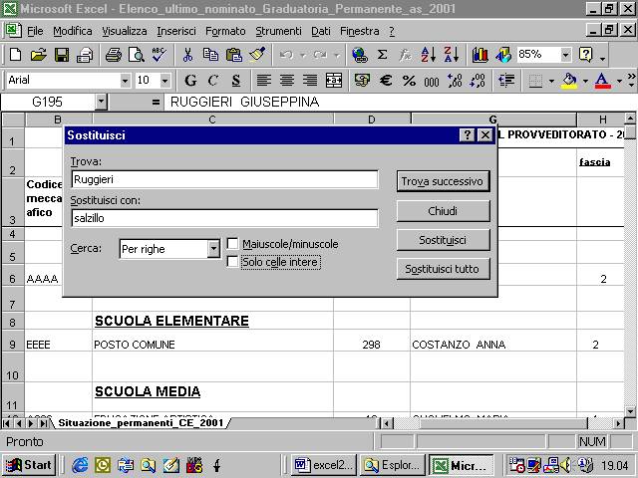Click the Cut scissors icon
The width and height of the screenshot is (638, 478).
pyautogui.click(x=186, y=55)
